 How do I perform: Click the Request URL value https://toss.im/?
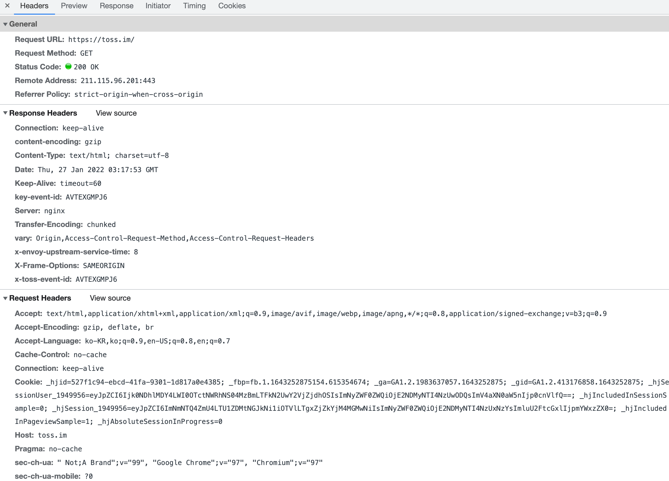[x=101, y=40]
